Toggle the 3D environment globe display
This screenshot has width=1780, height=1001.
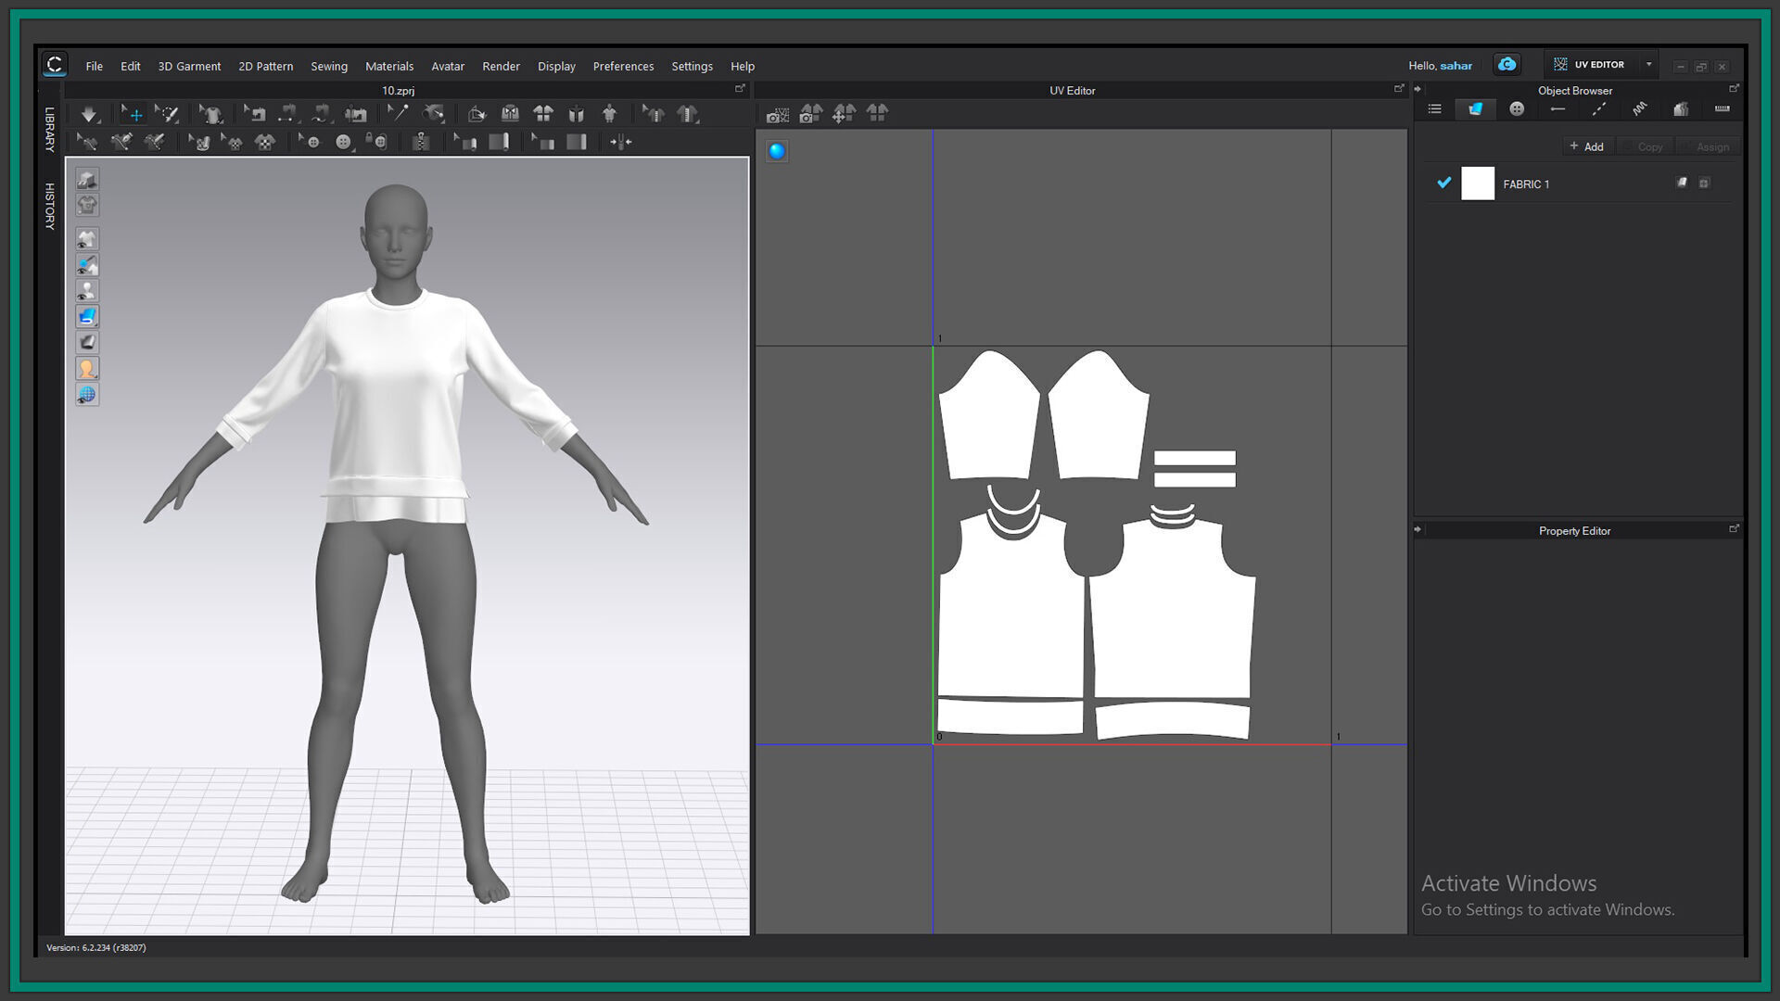click(87, 395)
